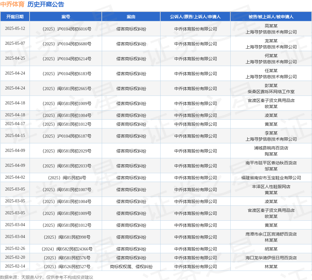Image resolution: width=312 pixels, height=280 pixels.
Task: Click date cell 2025-04-02
Action: point(15,177)
